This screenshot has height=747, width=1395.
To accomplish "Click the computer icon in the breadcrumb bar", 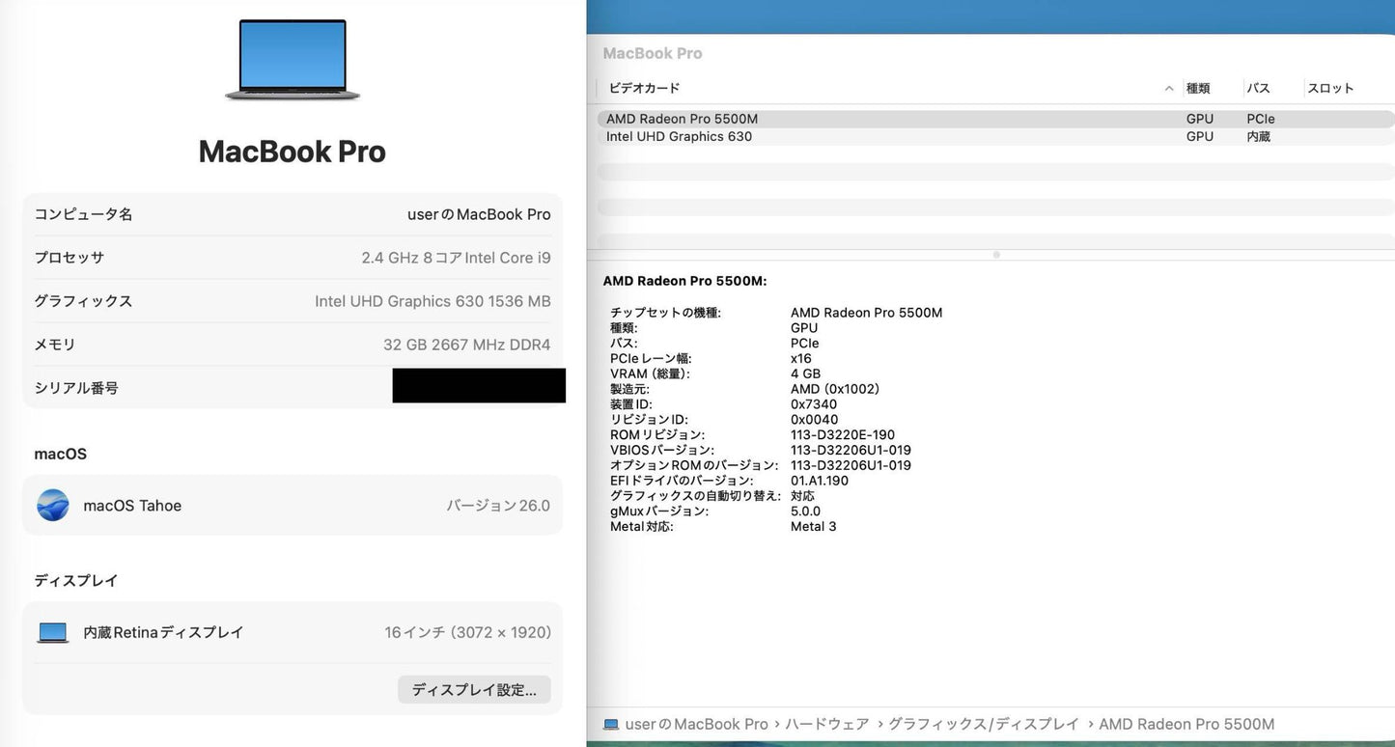I will tap(610, 723).
